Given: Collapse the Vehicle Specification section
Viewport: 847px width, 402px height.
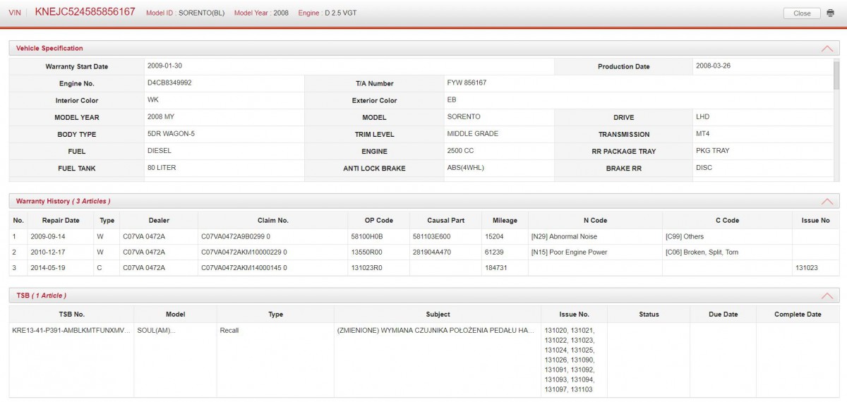Looking at the screenshot, I should coord(827,49).
